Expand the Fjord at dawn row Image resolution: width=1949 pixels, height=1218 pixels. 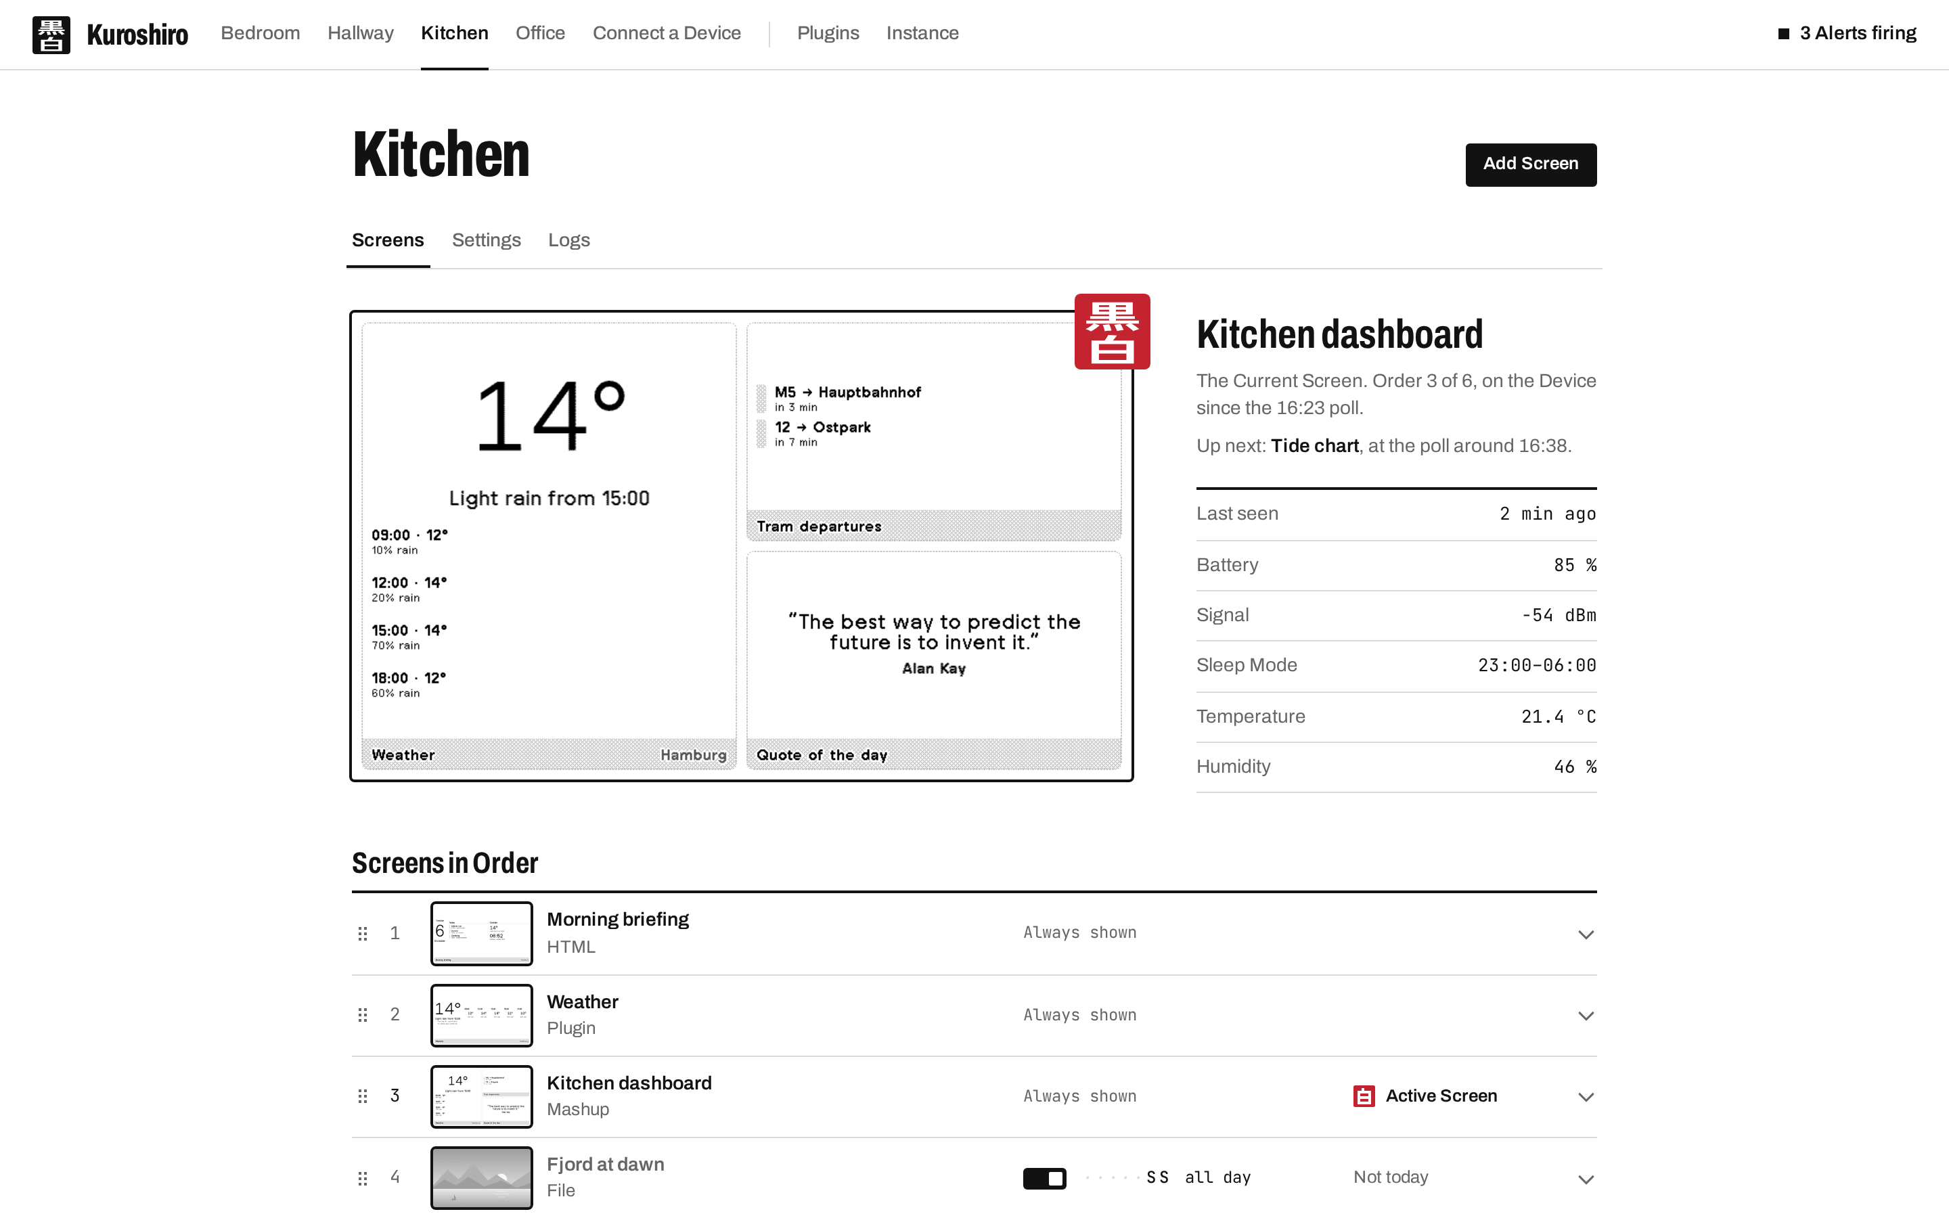click(x=1585, y=1179)
